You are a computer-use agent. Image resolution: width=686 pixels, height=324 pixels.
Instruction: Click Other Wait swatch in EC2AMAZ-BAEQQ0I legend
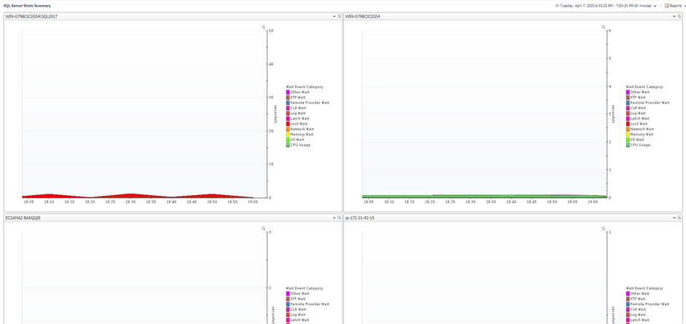coord(288,293)
